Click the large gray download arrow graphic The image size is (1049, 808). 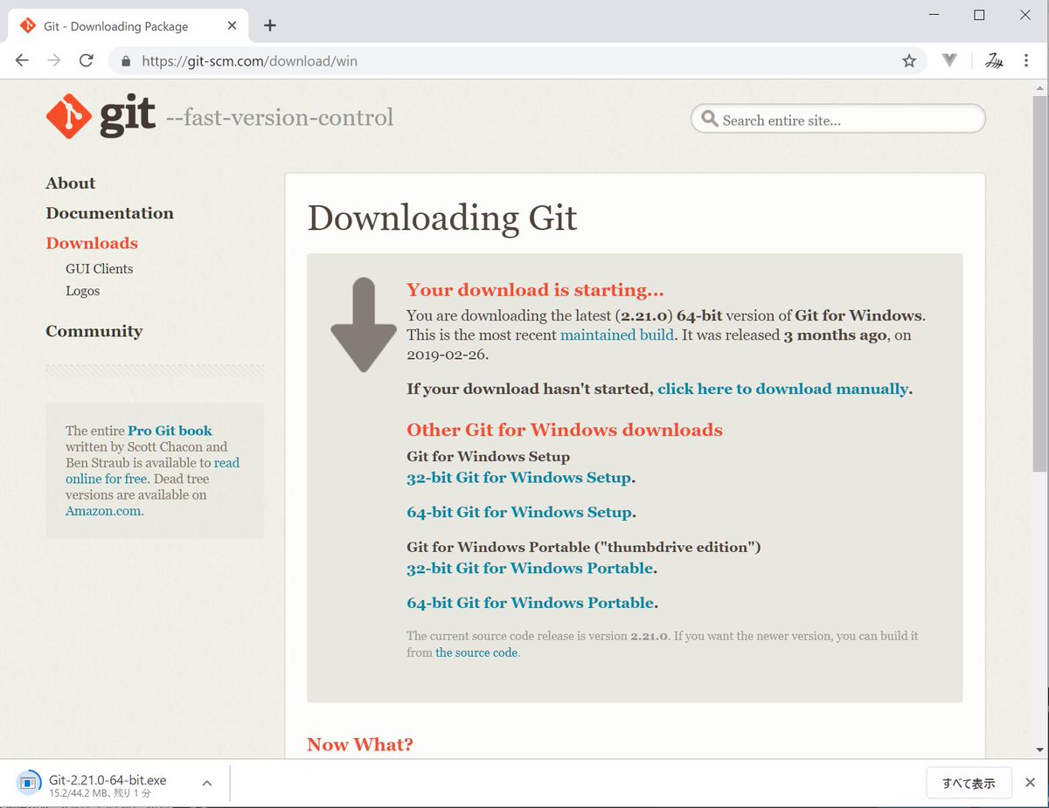pos(364,325)
